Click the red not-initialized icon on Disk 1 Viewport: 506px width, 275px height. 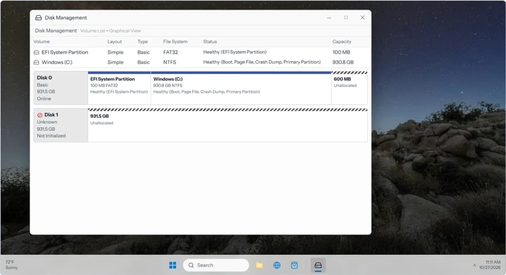point(40,115)
